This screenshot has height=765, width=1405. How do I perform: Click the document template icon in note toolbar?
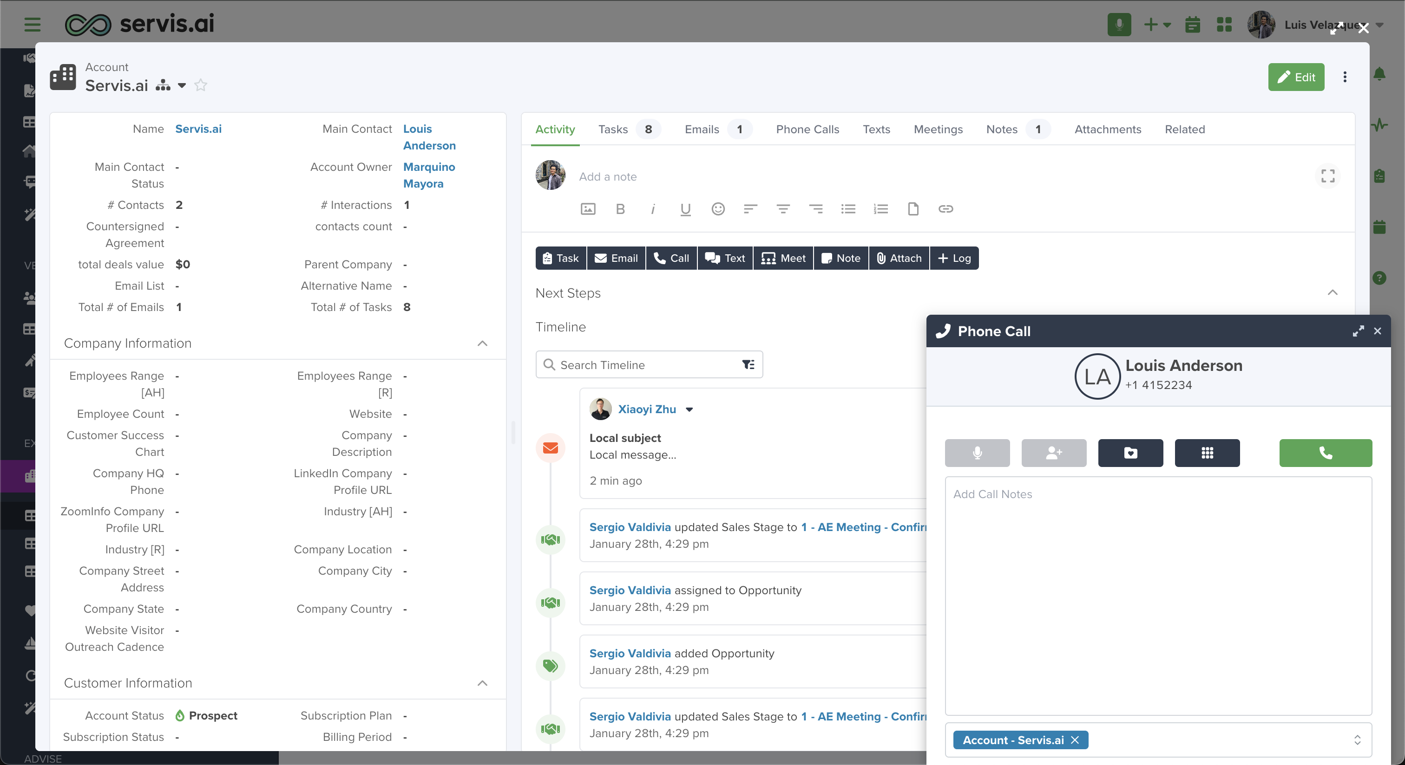[x=913, y=209]
